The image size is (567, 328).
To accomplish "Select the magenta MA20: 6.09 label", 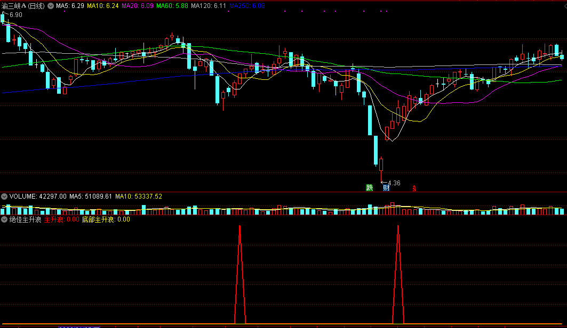I will tap(138, 6).
